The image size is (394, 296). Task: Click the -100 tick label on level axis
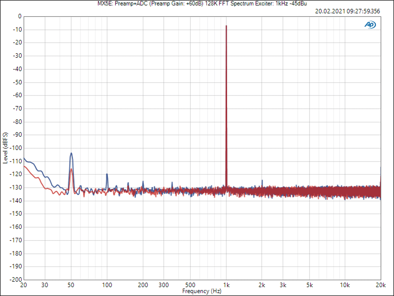[16, 148]
